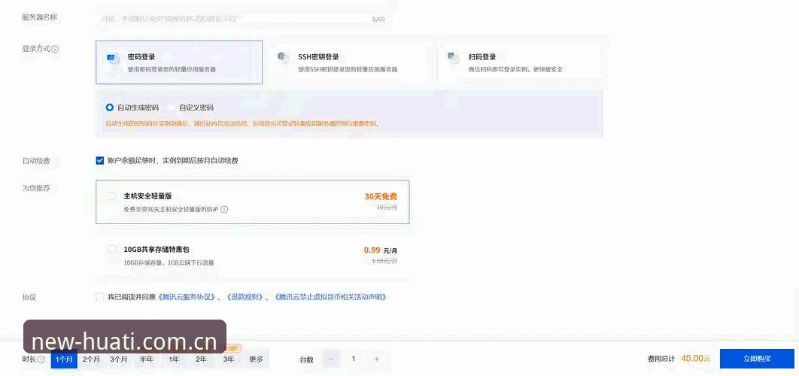Click the SSH密钥登录 key icon
Viewport: 799px width, 376px height.
click(x=283, y=58)
